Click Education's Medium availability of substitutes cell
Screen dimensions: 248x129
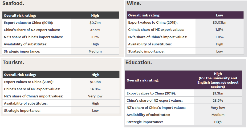tap(218, 115)
